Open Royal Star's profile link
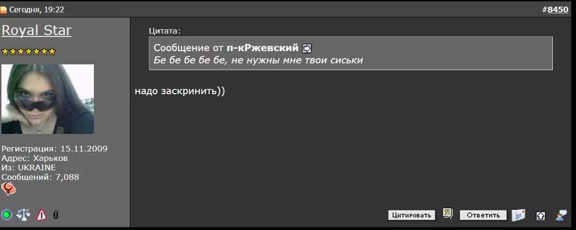Screen dimensions: 576x230 37,30
